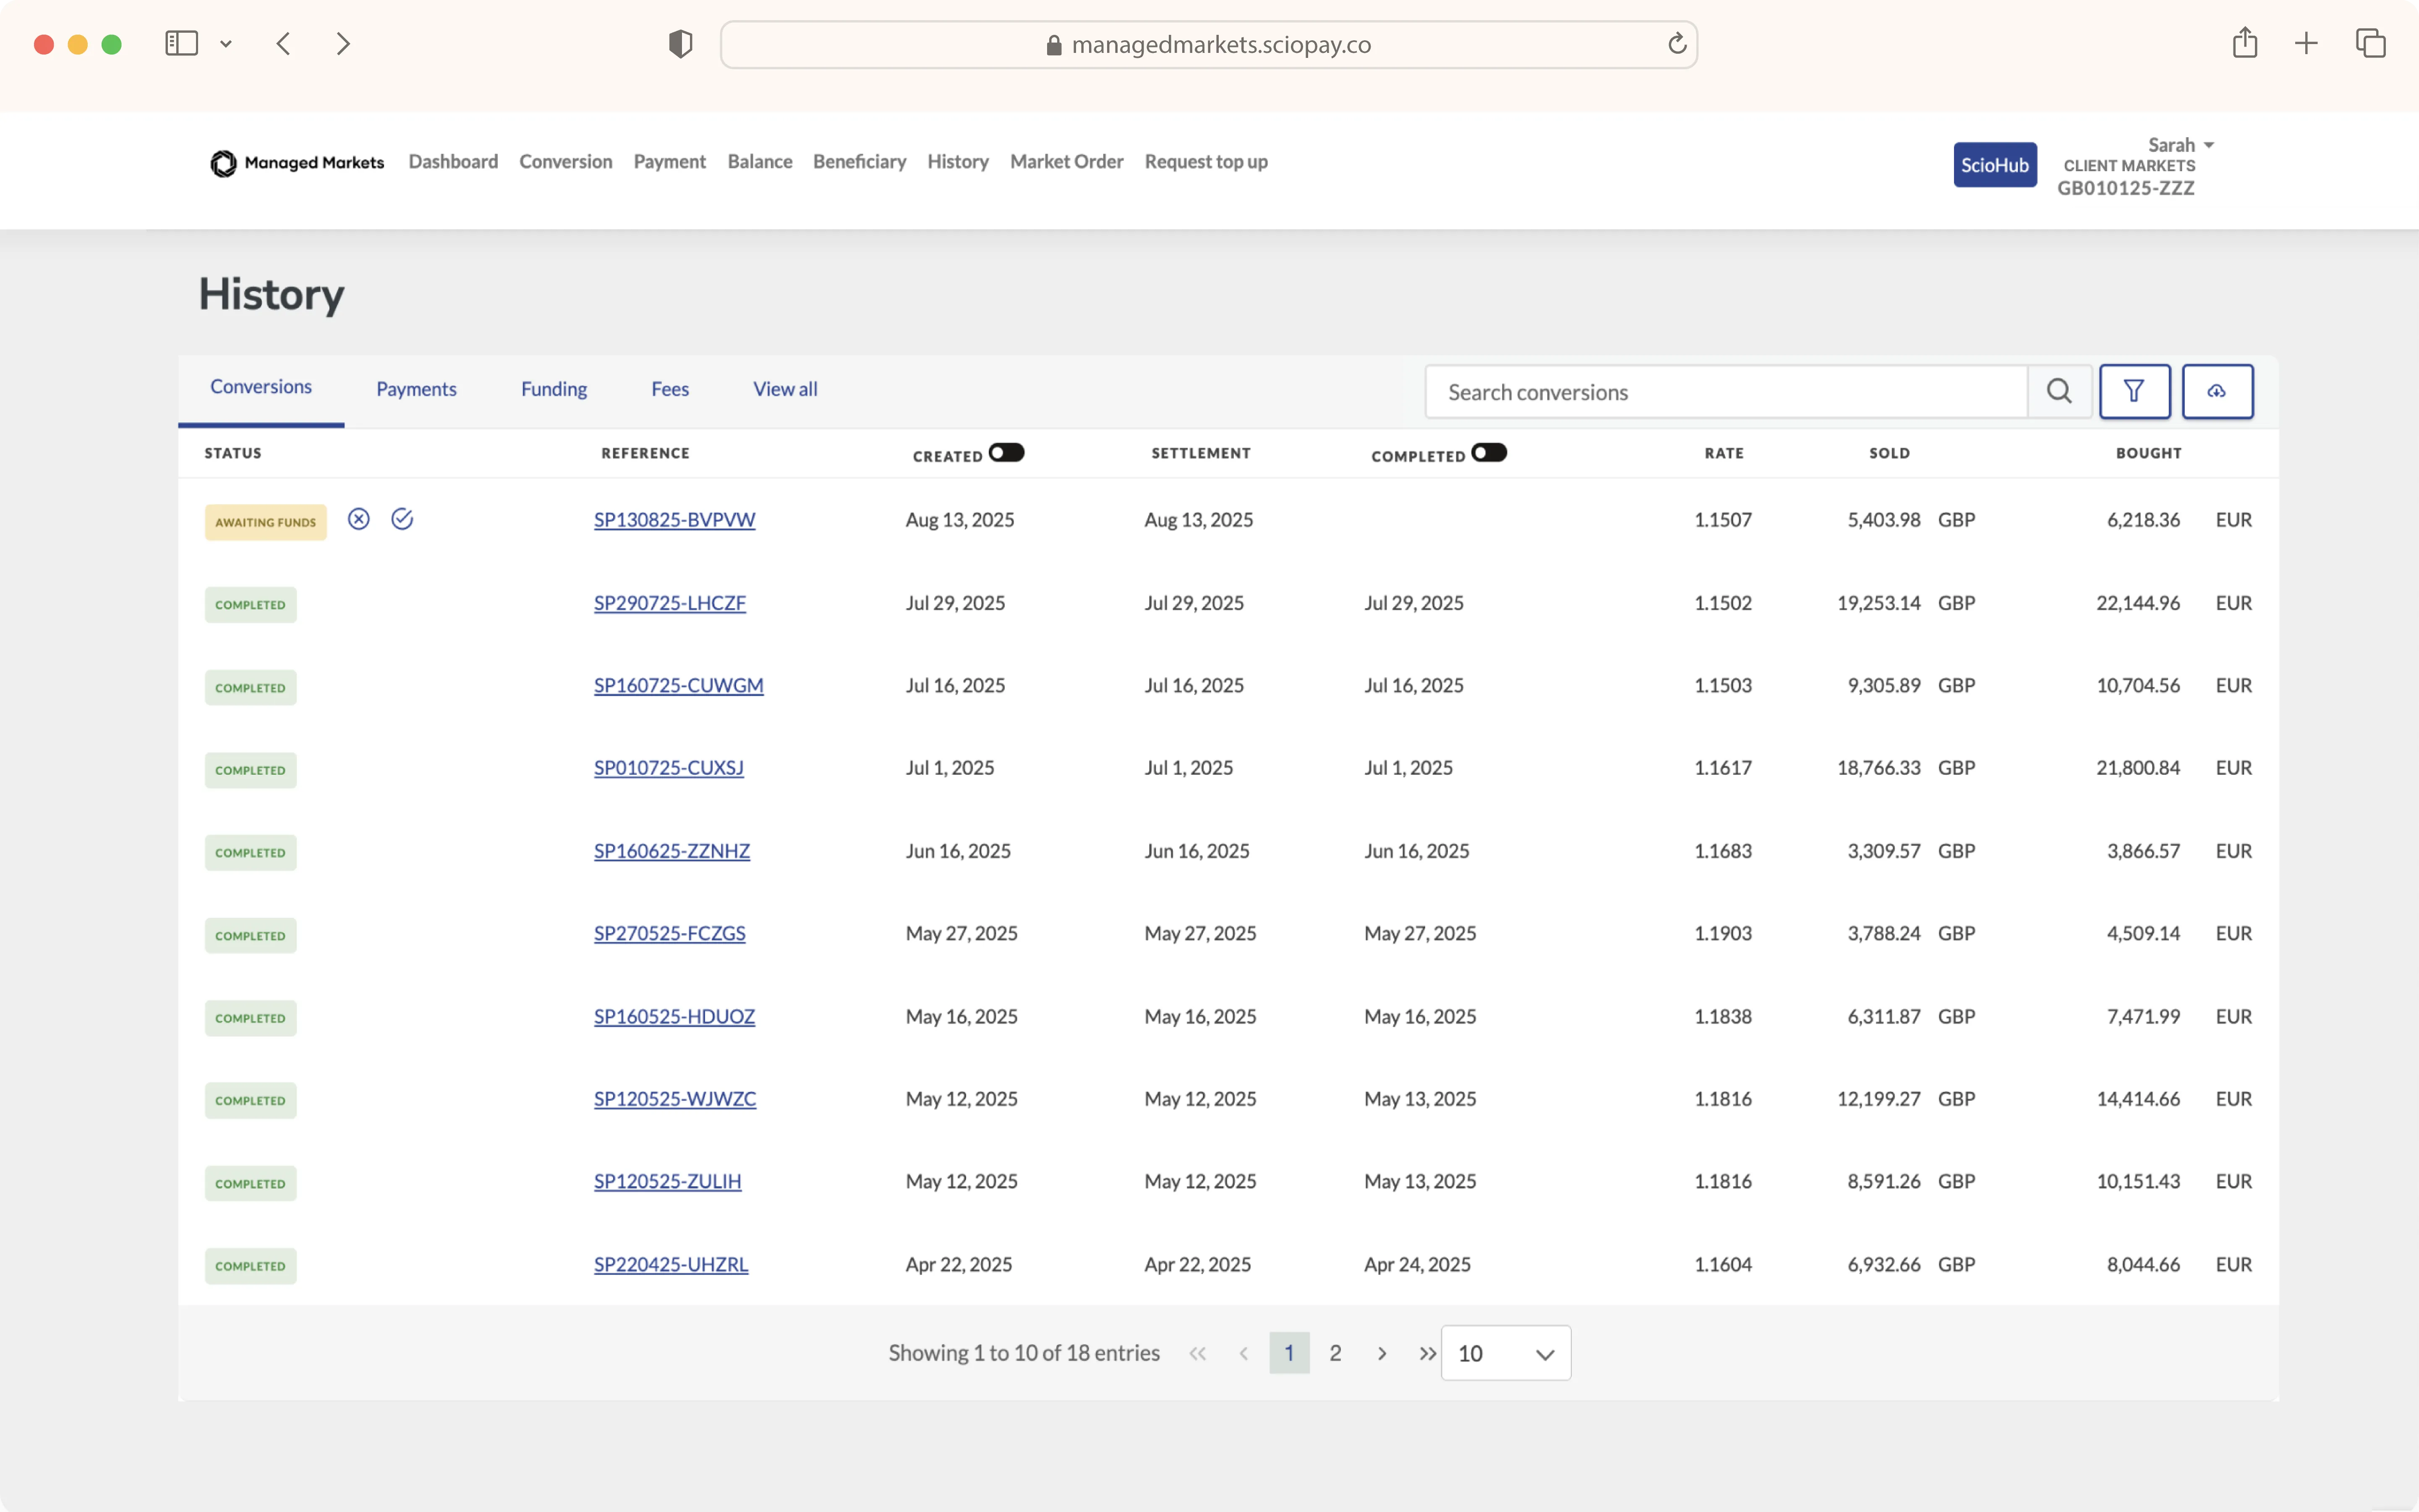
Task: Open Market Order in the top menu
Action: pyautogui.click(x=1066, y=162)
